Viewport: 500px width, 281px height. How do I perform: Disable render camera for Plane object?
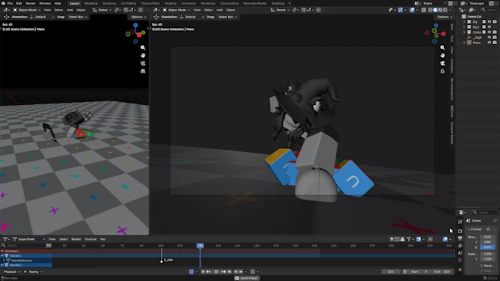click(x=495, y=43)
